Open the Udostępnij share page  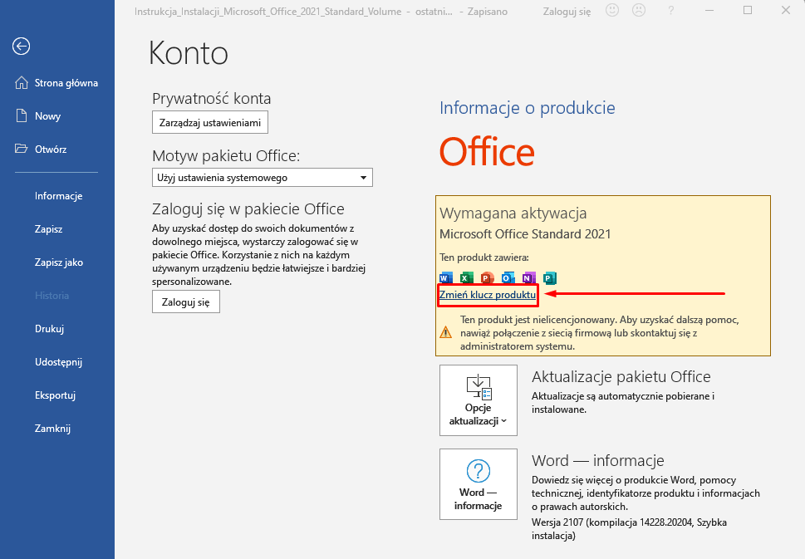(x=58, y=362)
